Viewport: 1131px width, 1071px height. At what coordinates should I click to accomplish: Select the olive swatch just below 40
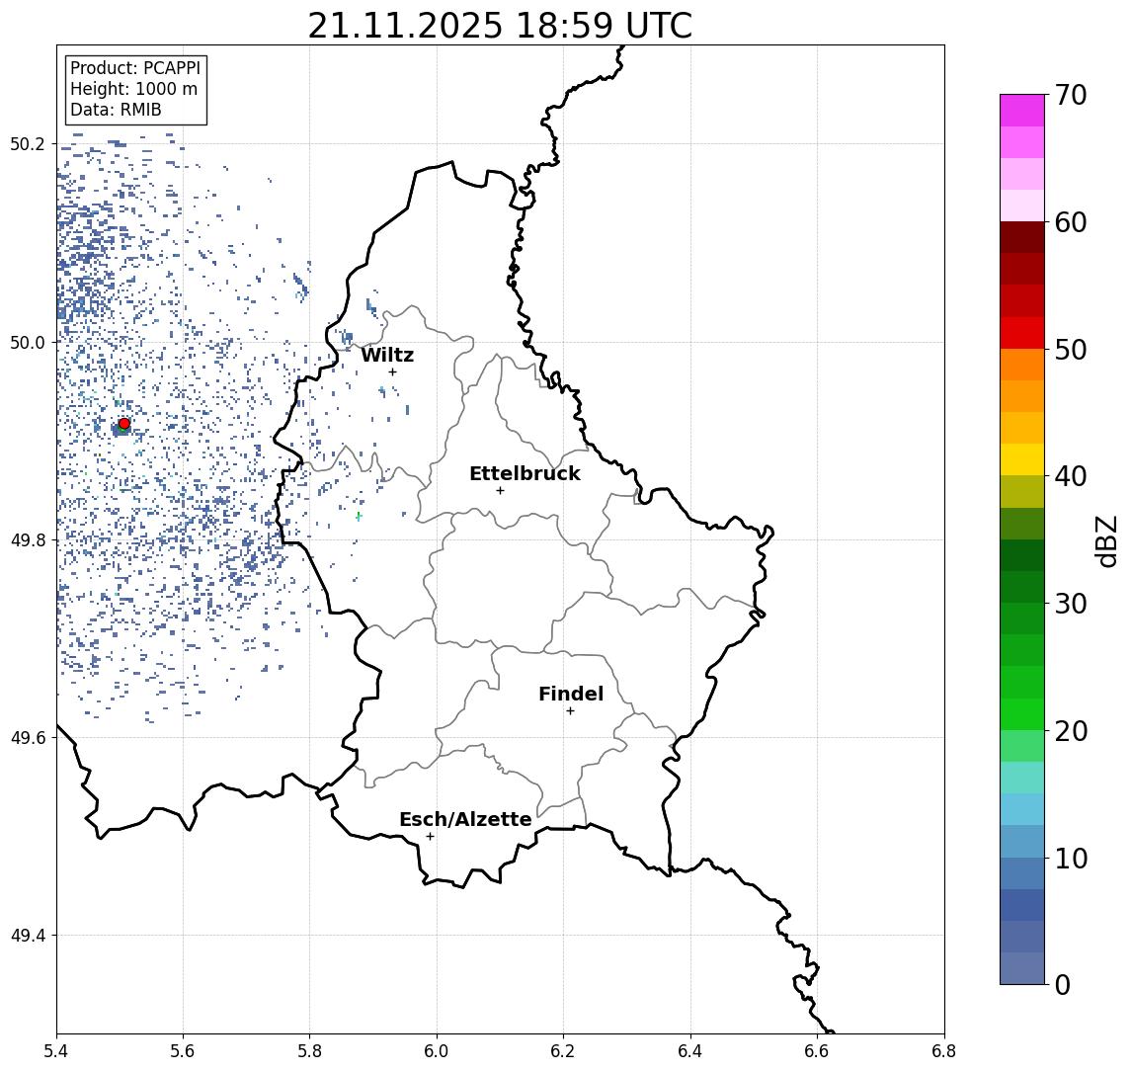point(1022,491)
